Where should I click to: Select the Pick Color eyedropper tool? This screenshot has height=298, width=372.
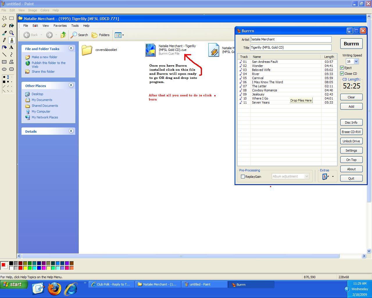[x=4, y=33]
